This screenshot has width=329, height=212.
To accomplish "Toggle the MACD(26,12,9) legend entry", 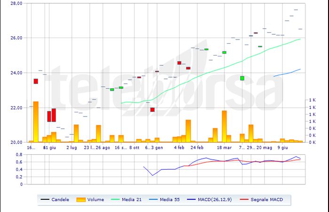I will click(x=209, y=199).
